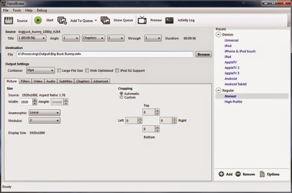The image size is (292, 193).
Task: Increase Width with the up stepper
Action: pos(35,100)
